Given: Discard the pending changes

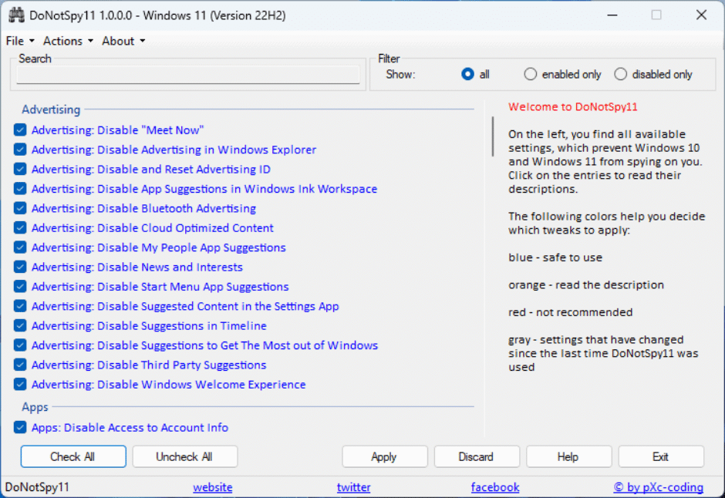Looking at the screenshot, I should coord(476,456).
